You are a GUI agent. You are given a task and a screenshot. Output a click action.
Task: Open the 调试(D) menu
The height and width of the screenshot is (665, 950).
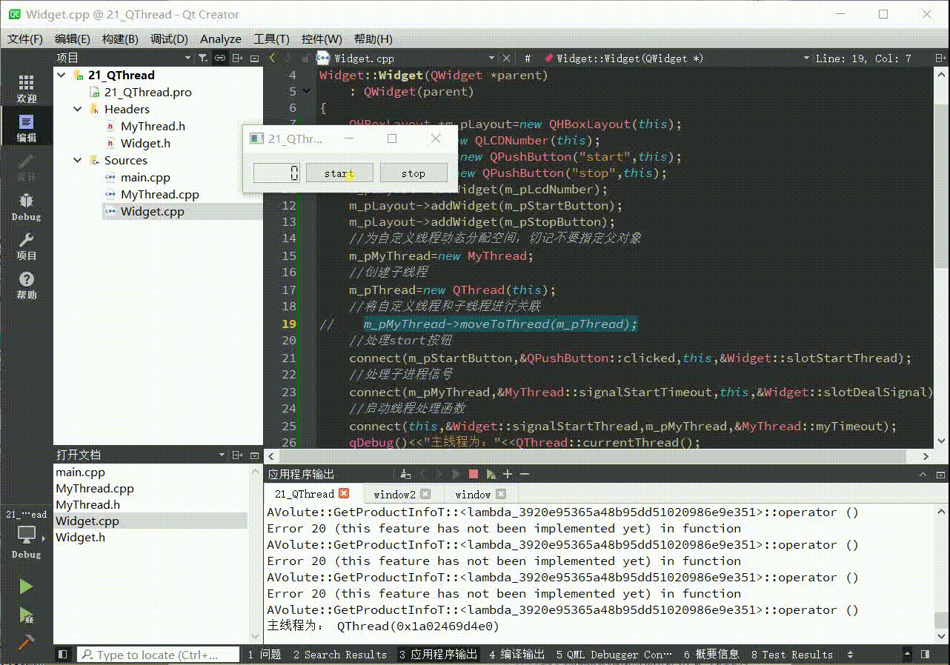point(169,39)
